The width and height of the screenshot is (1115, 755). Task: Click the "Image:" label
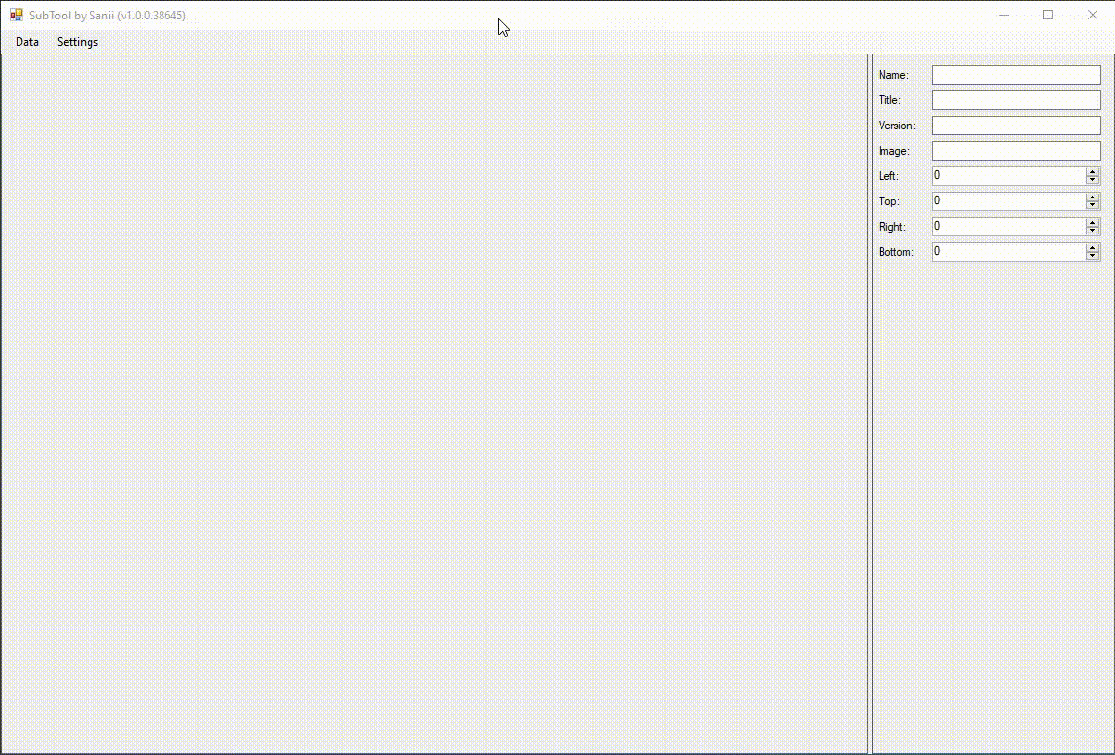pos(894,151)
